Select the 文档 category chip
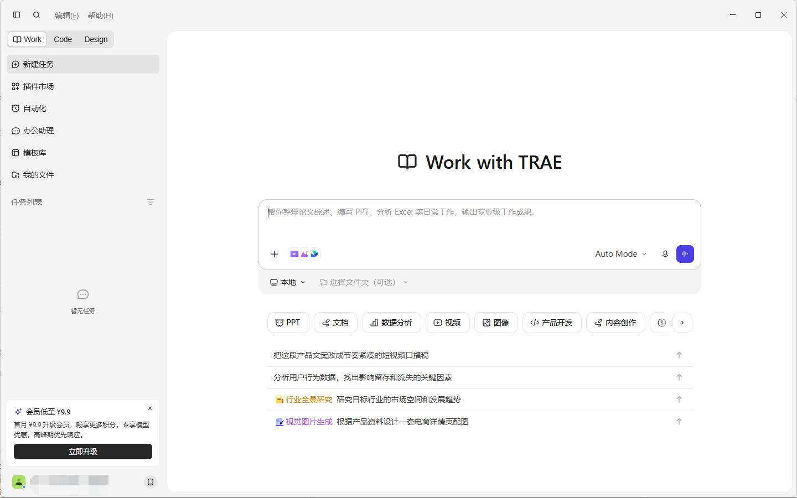Screen dimensions: 797x498 (335, 323)
